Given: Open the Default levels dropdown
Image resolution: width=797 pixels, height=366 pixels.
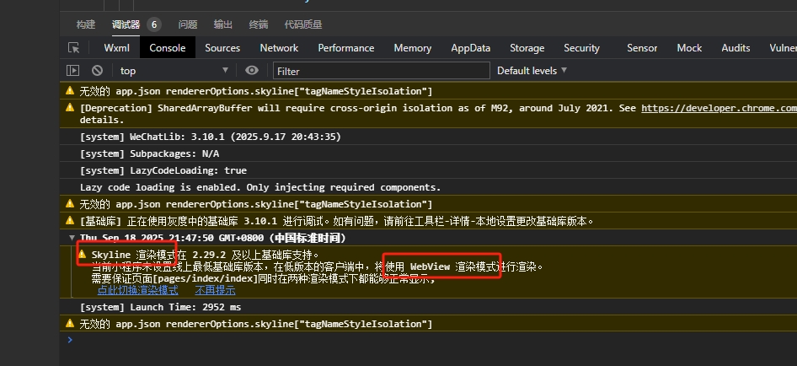Looking at the screenshot, I should [x=532, y=71].
